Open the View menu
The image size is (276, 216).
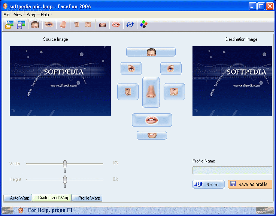point(18,15)
